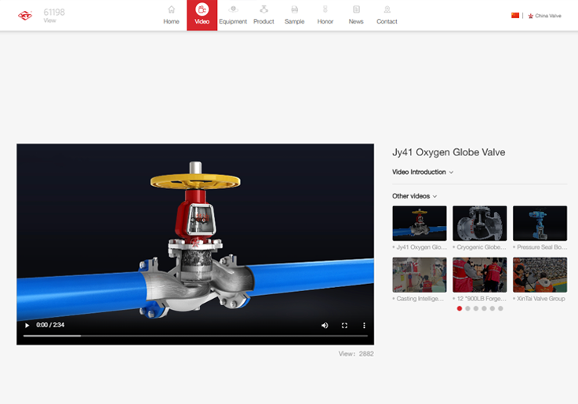Click the Home icon in navigation
Viewport: 578px width, 404px height.
171,9
